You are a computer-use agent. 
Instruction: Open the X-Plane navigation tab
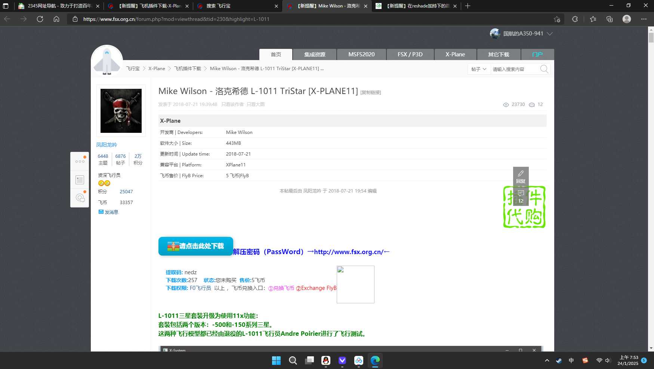455,54
